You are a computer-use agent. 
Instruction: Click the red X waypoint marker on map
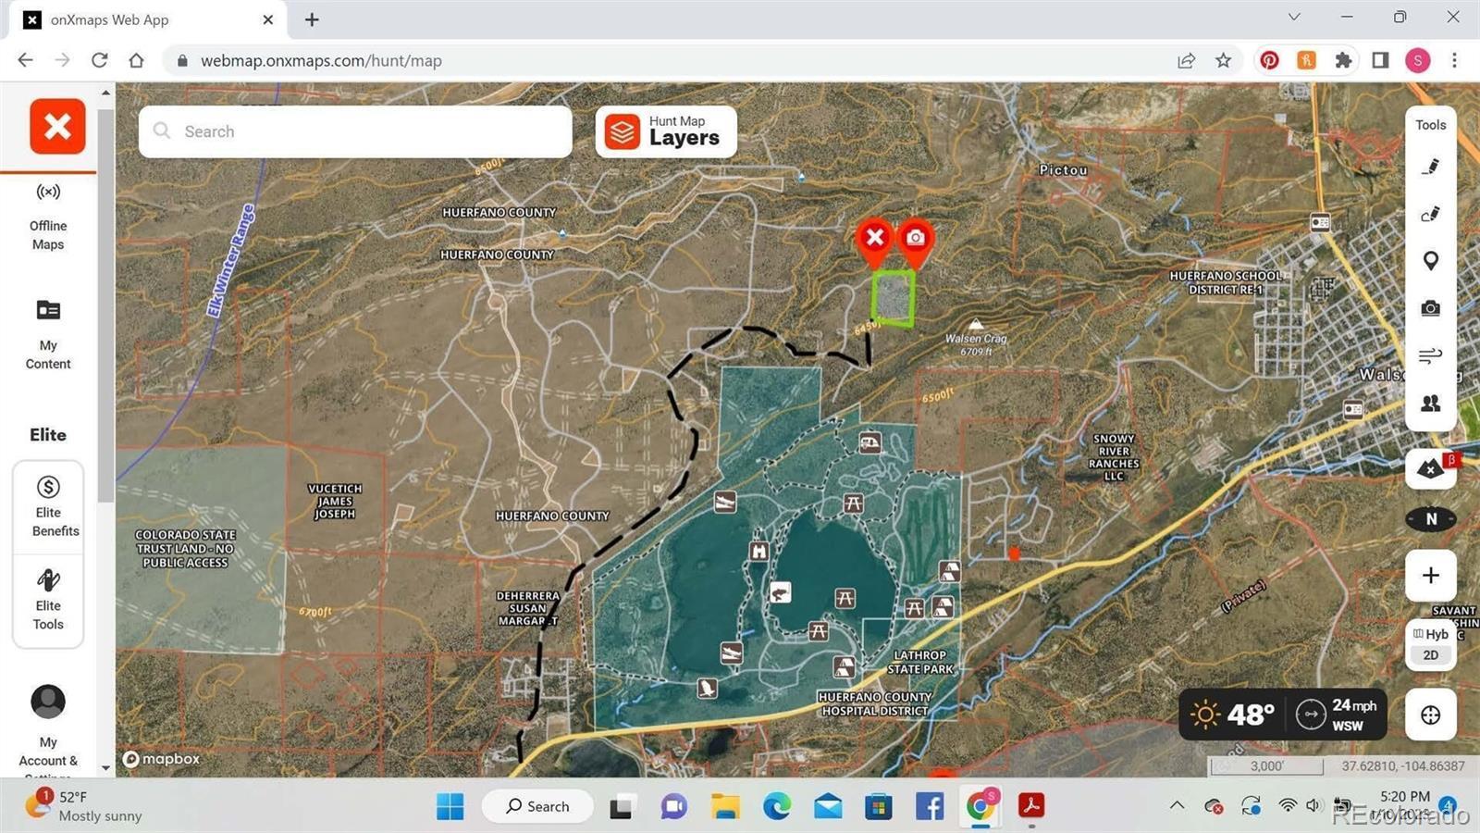[x=874, y=239]
